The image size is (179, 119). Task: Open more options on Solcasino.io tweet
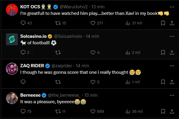[172, 36]
